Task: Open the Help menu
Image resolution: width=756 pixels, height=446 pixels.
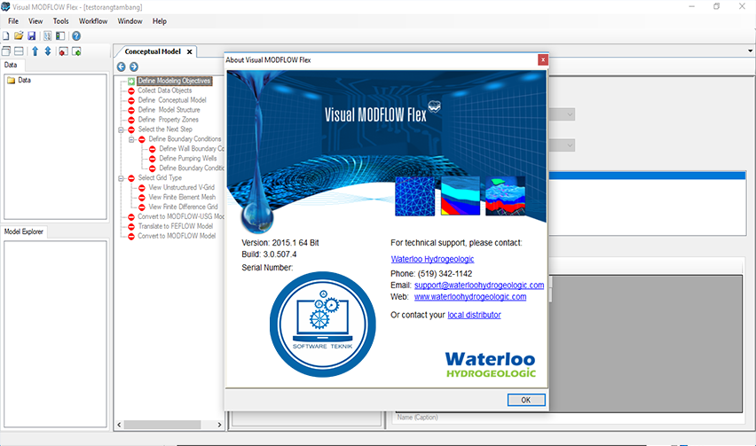Action: 159,21
